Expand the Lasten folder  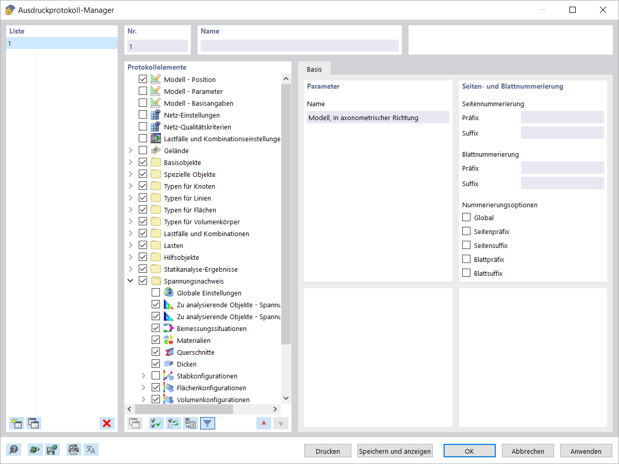[x=131, y=245]
